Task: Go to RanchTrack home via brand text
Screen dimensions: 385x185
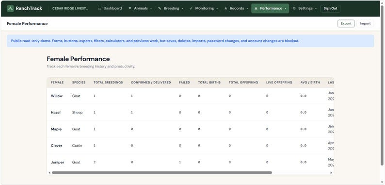Action: (x=29, y=8)
